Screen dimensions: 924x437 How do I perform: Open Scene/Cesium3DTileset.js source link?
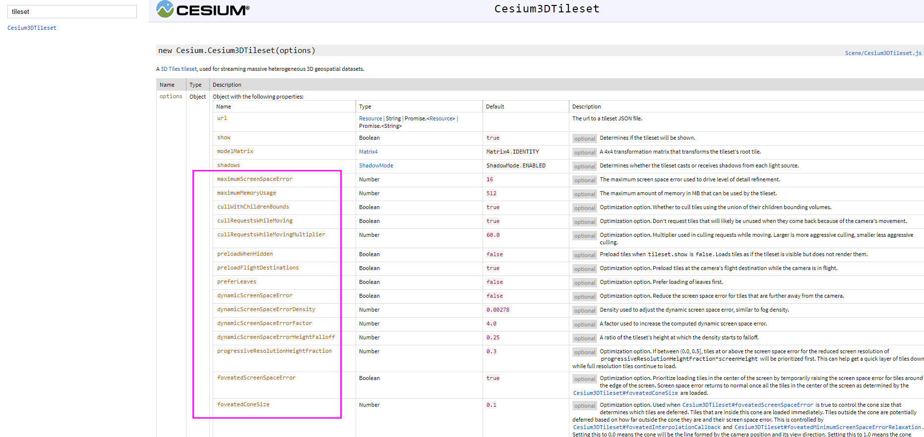point(883,53)
